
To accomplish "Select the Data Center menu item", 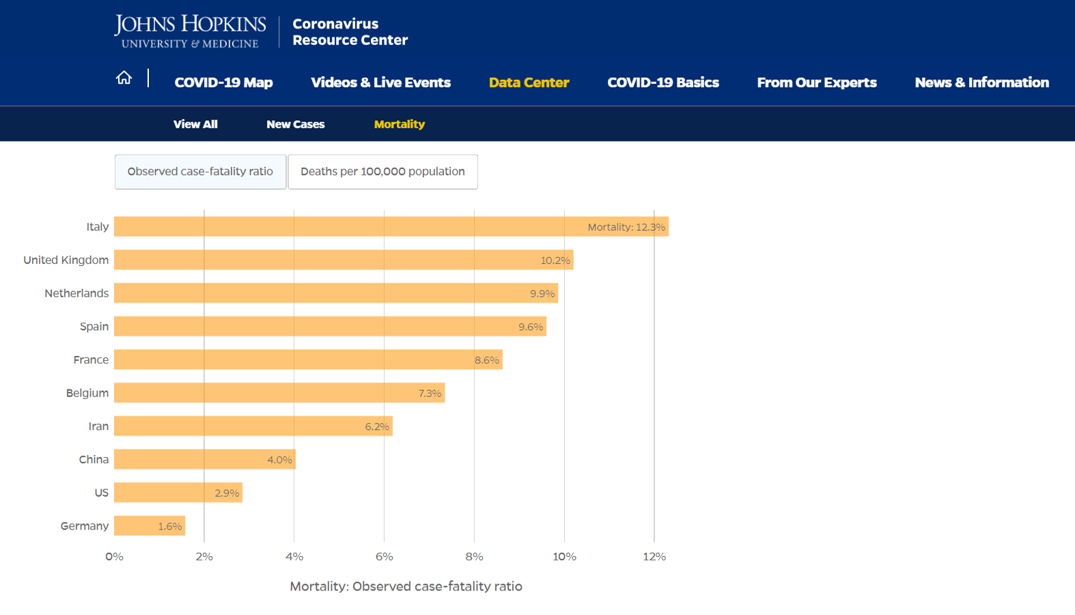I will pos(529,83).
